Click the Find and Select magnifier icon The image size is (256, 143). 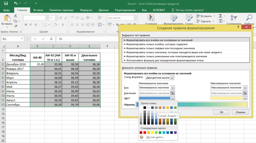(x=249, y=18)
